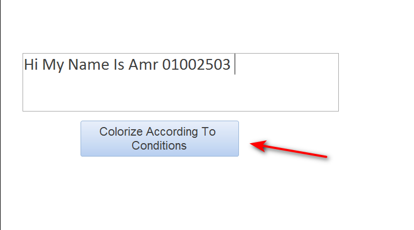Image resolution: width=414 pixels, height=230 pixels.
Task: Focus the bottom-right corner of the text box
Action: click(334, 107)
